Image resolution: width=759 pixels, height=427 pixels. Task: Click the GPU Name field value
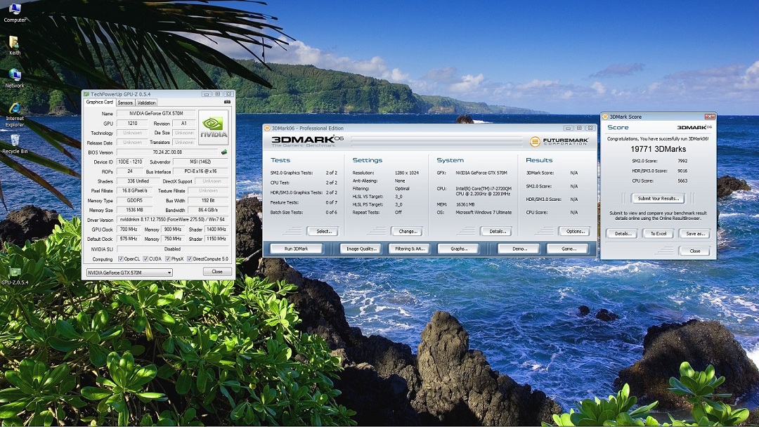(156, 114)
